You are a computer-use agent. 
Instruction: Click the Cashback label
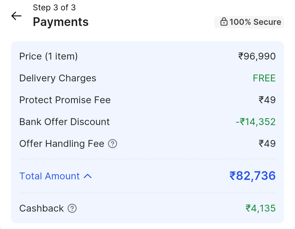pyautogui.click(x=42, y=209)
